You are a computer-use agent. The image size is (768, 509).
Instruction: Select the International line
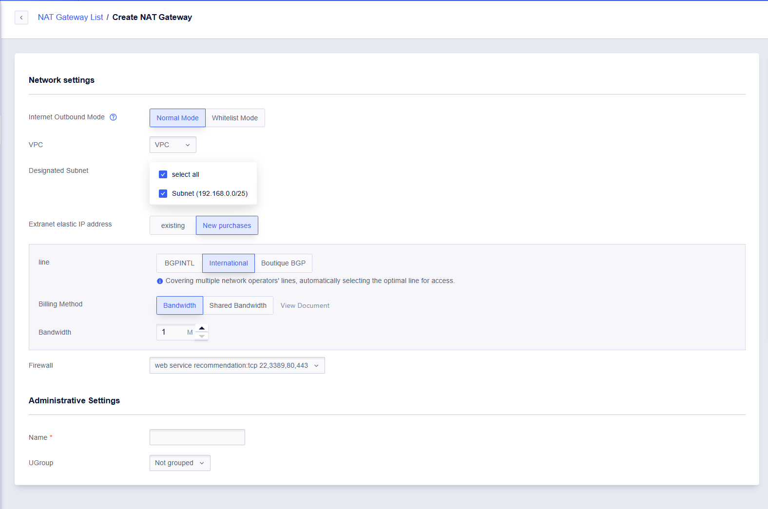click(229, 263)
